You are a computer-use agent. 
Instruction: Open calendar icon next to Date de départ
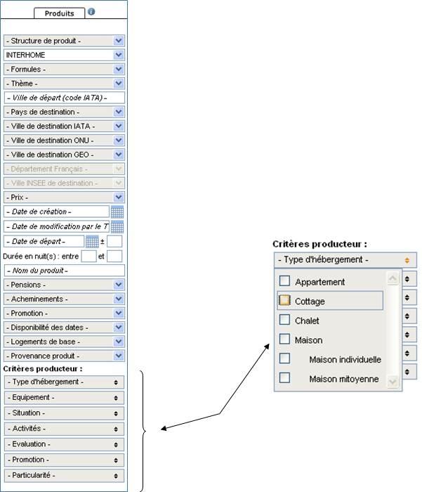click(91, 242)
